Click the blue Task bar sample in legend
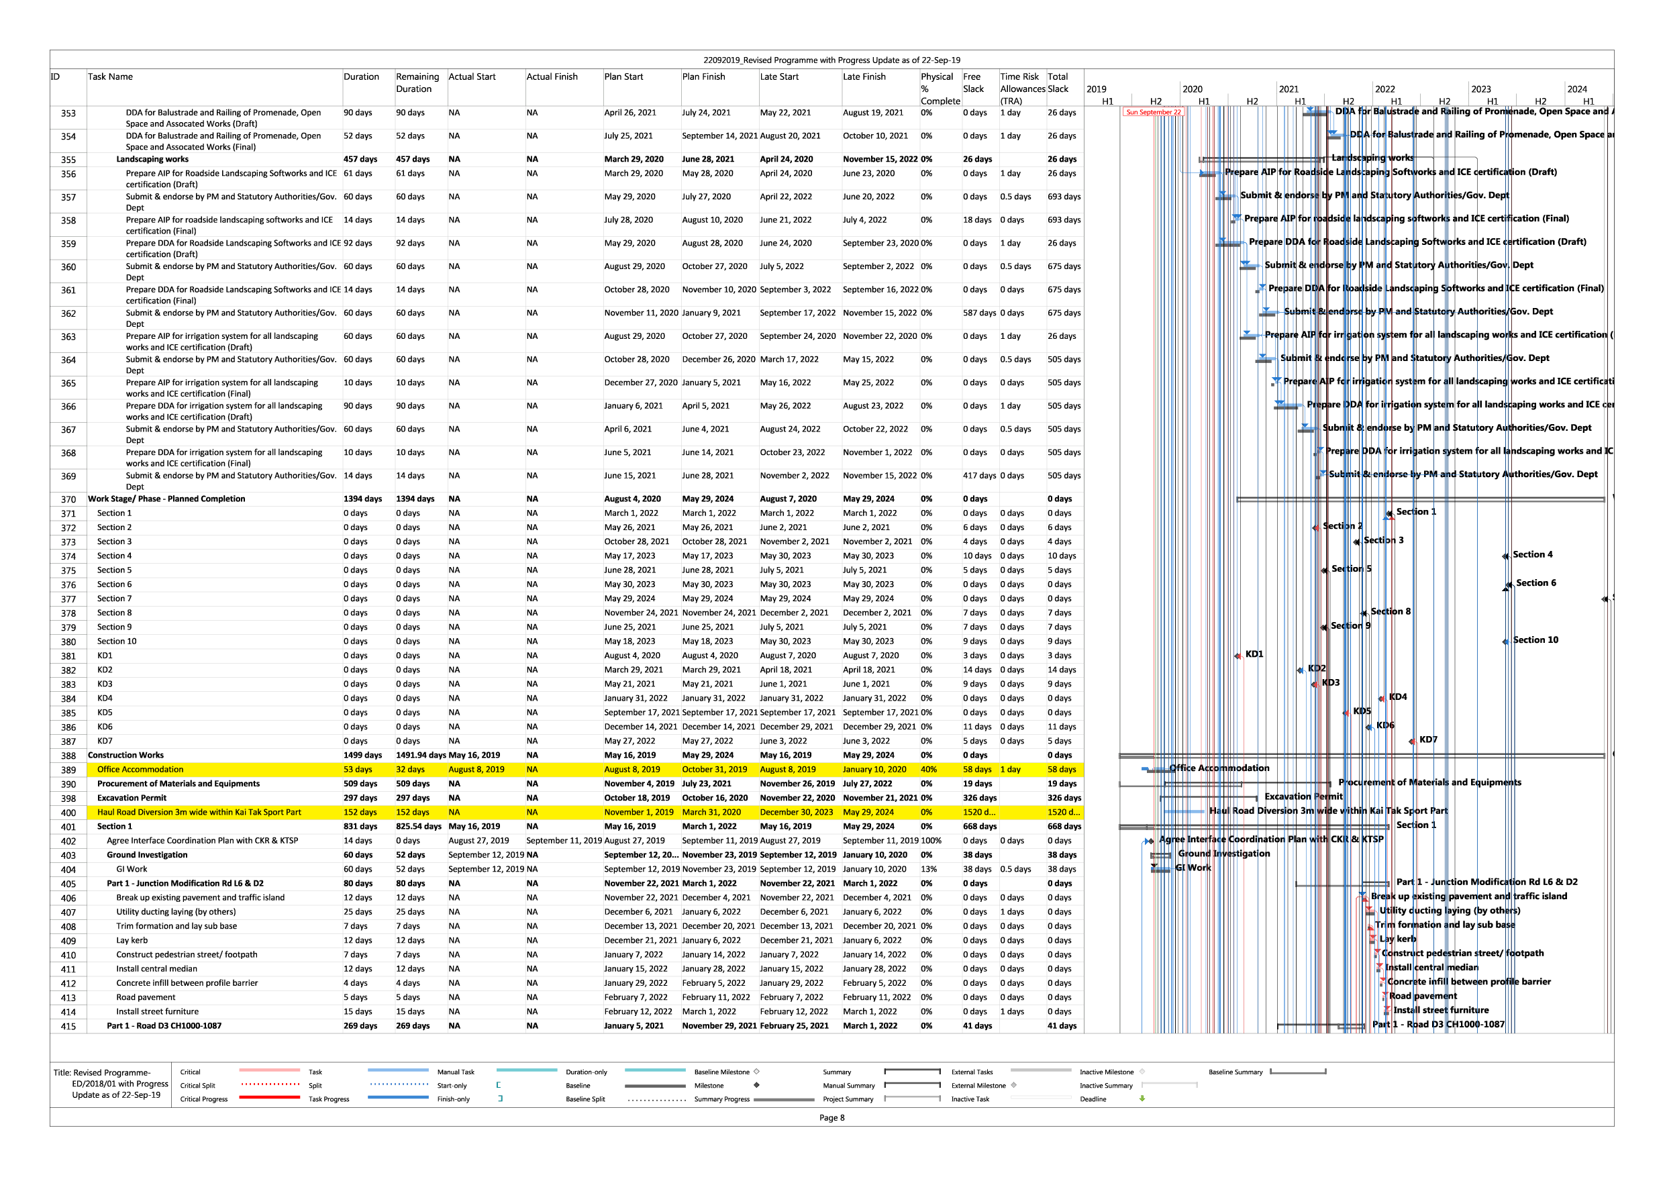This screenshot has width=1665, height=1177. pyautogui.click(x=397, y=1070)
